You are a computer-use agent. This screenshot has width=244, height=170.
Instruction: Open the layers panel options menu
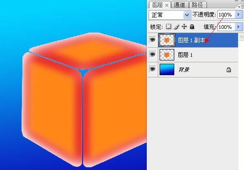click(241, 7)
